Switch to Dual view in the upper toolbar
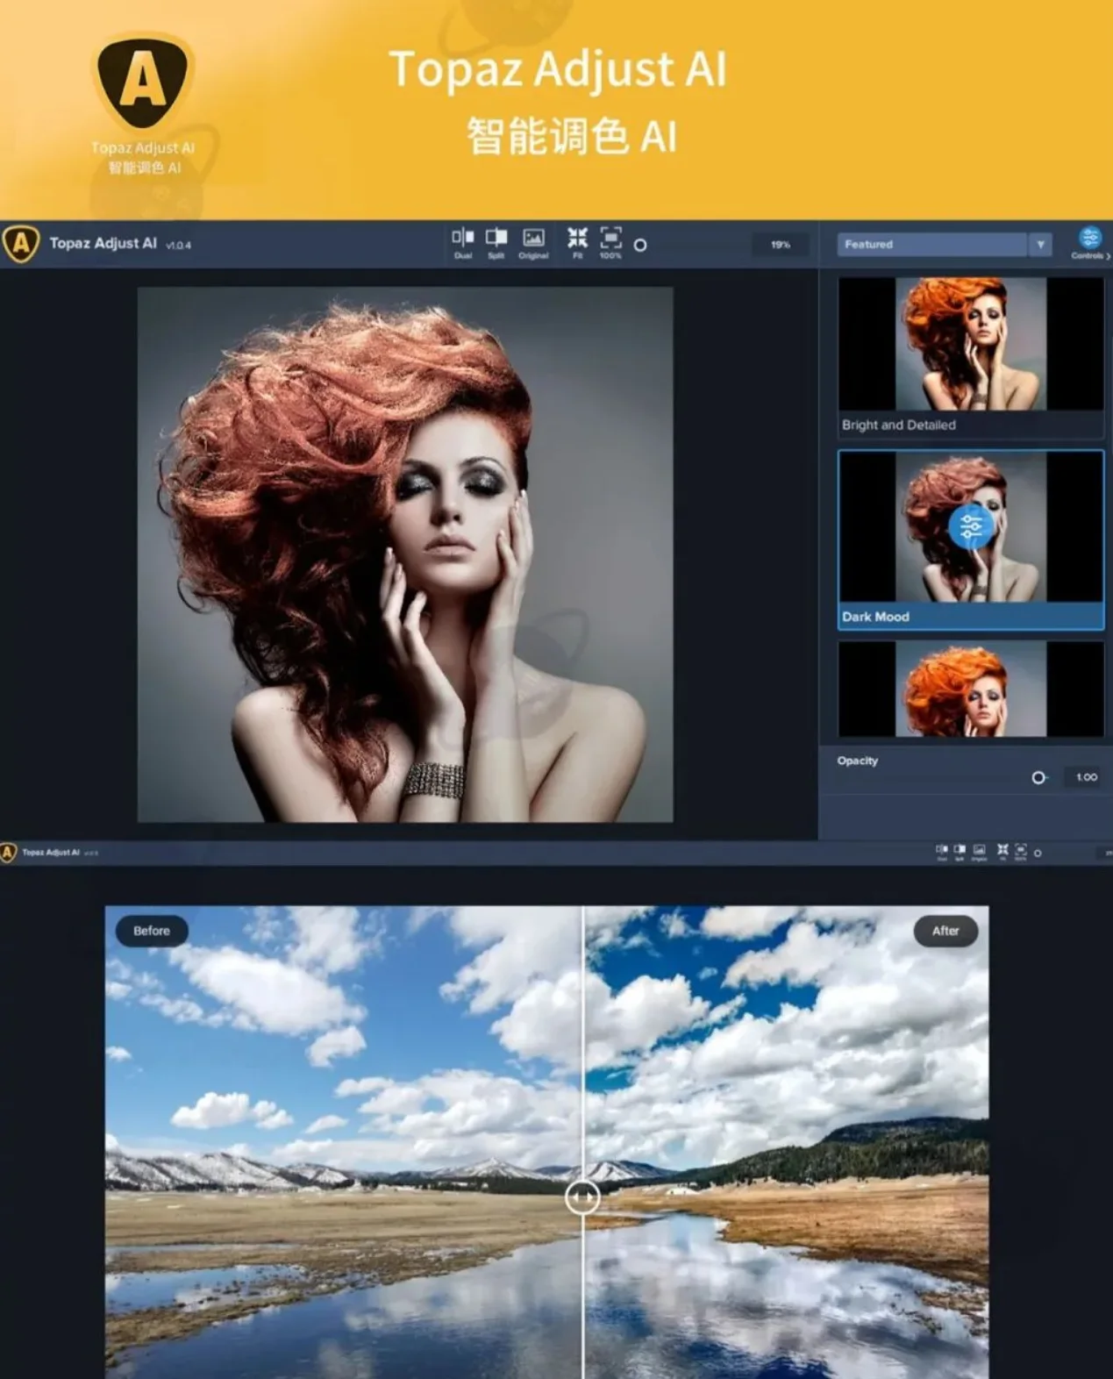Image resolution: width=1113 pixels, height=1379 pixels. pos(463,244)
